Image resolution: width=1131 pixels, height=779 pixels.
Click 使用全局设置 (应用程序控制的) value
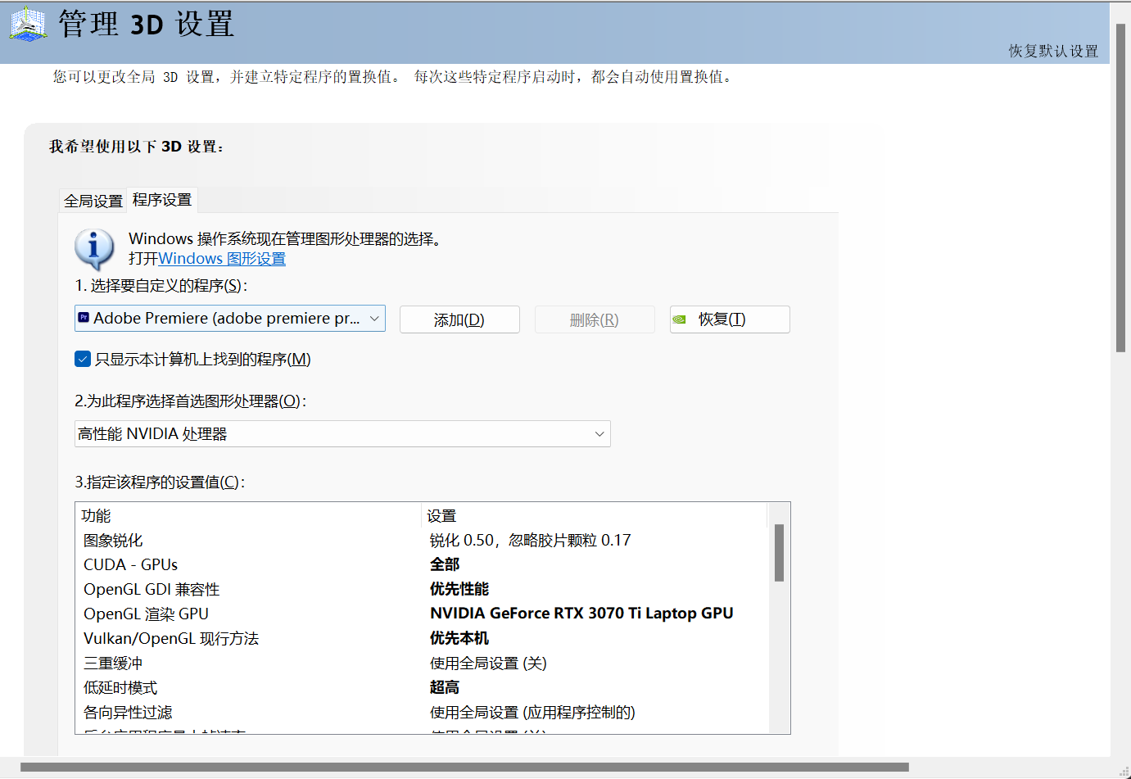pos(532,713)
